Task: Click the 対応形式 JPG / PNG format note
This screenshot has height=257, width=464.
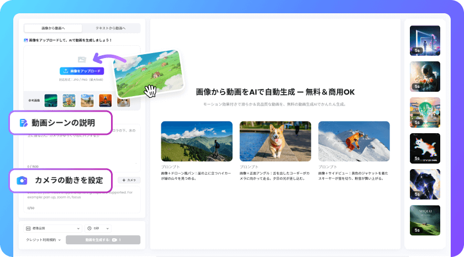Action: (81, 80)
